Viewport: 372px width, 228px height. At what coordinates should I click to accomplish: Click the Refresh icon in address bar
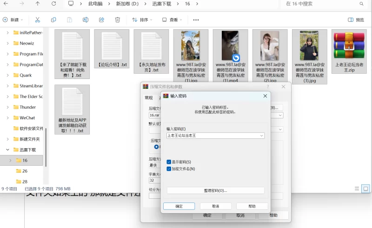(53, 4)
